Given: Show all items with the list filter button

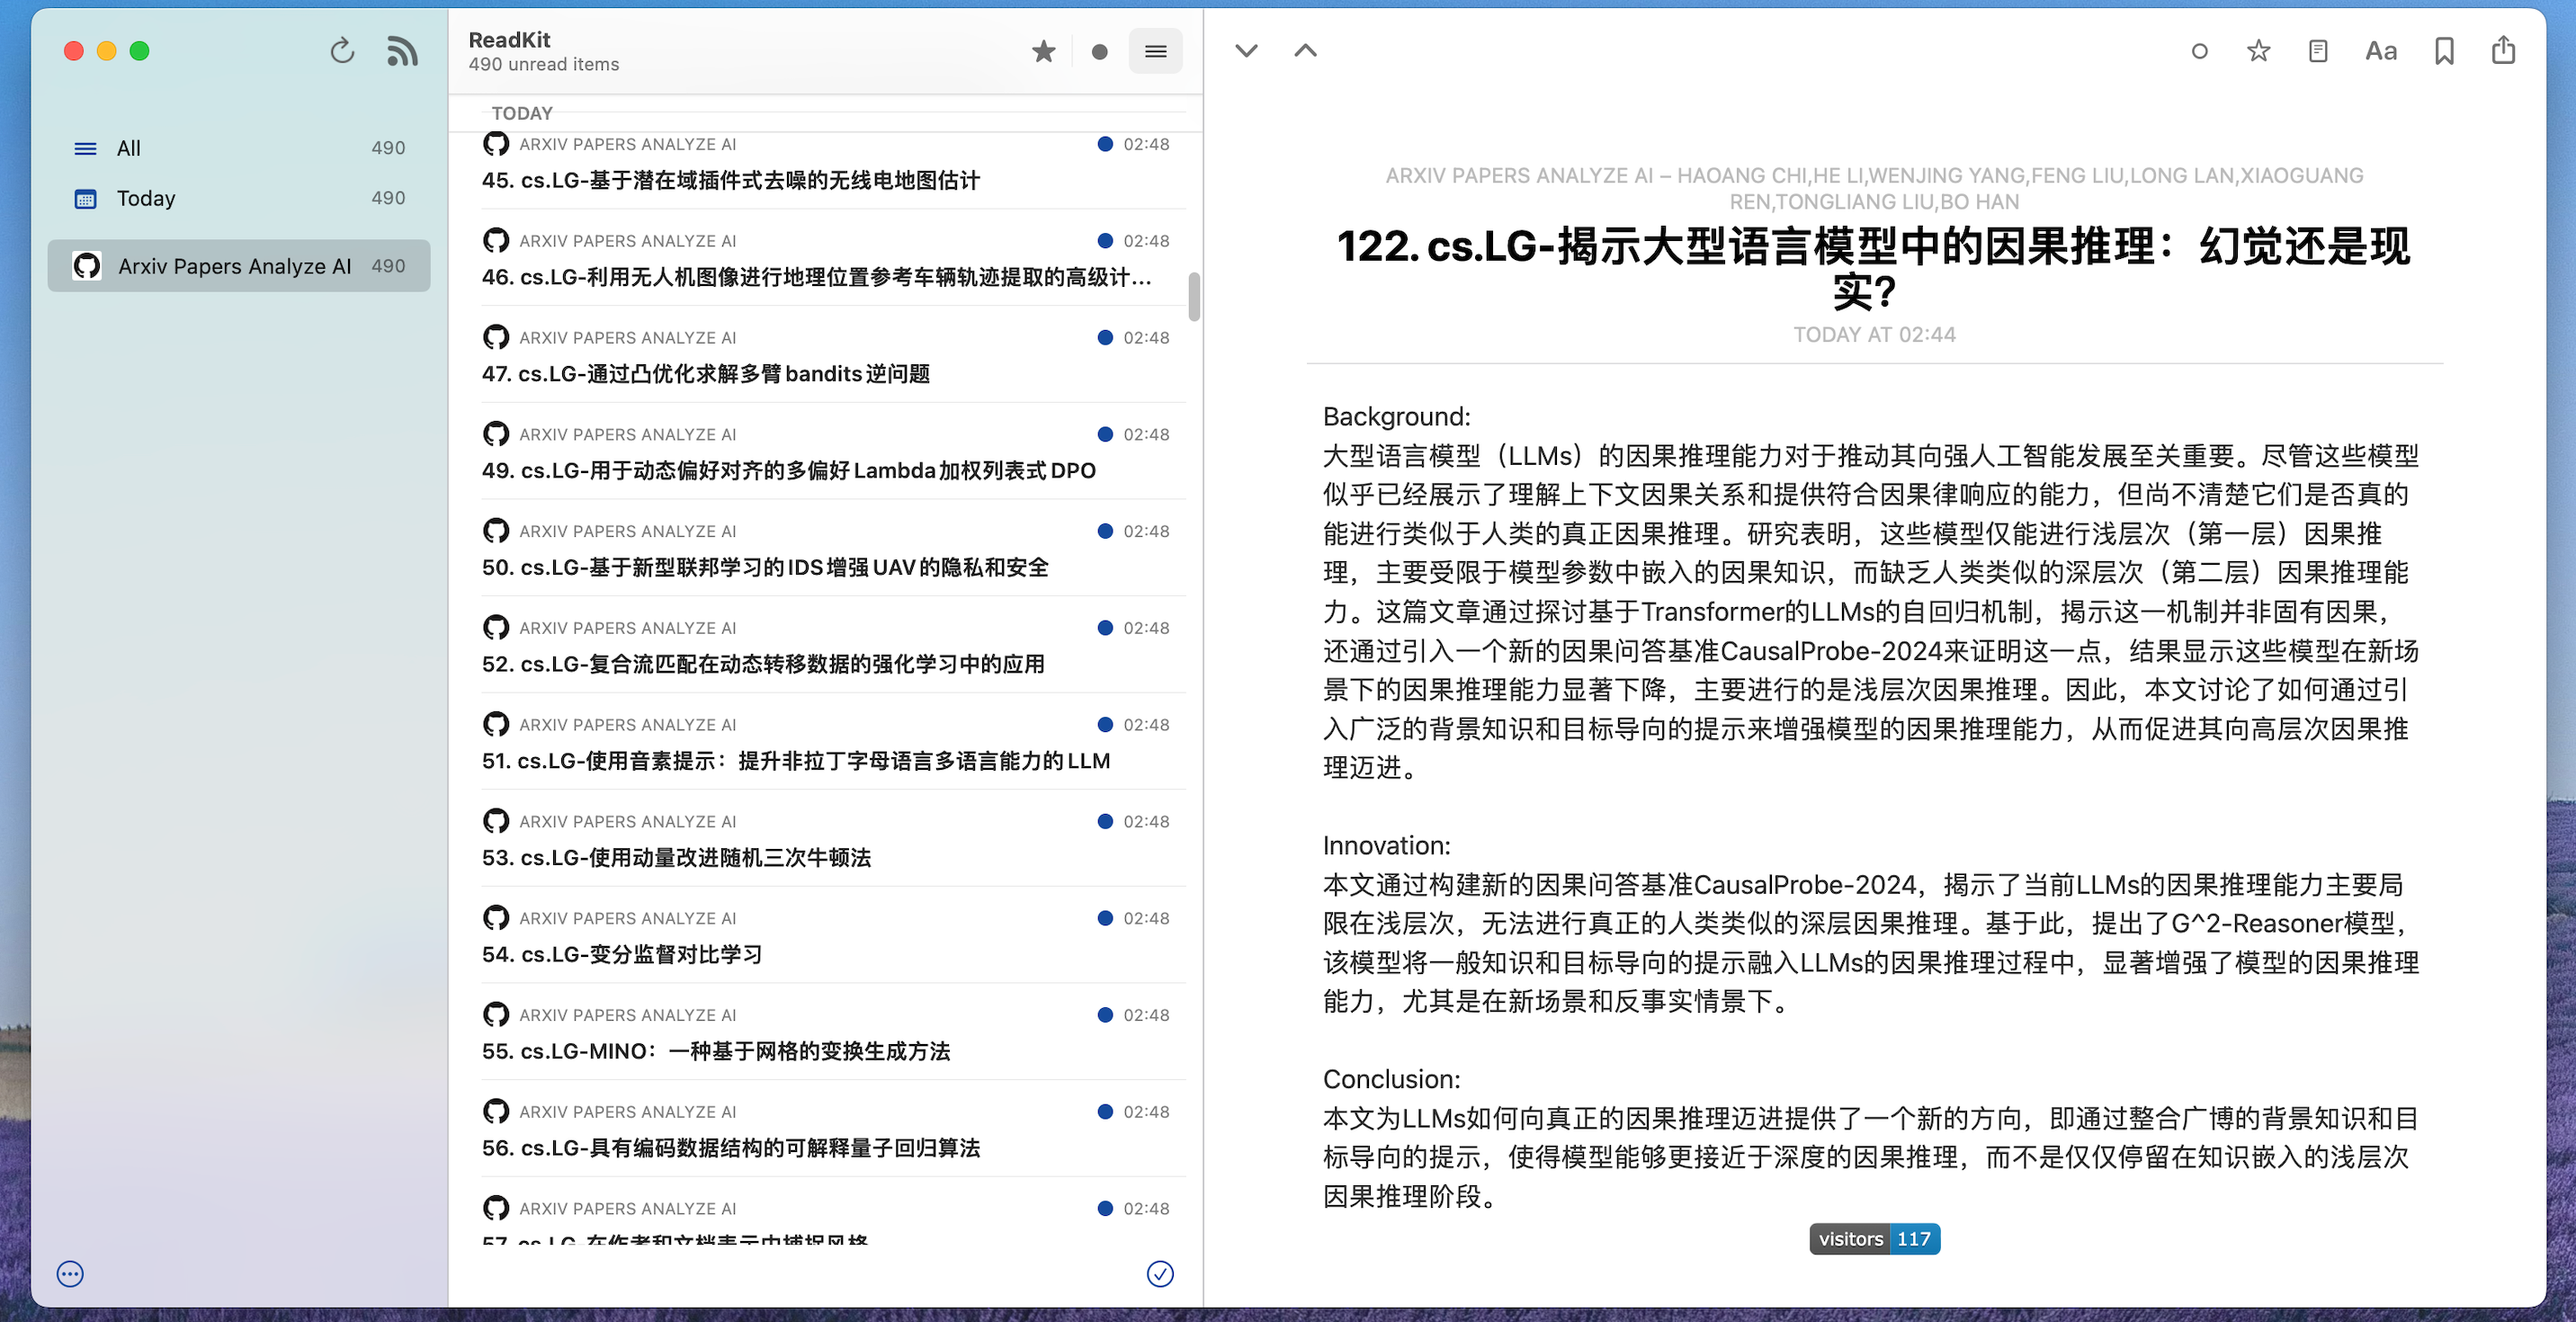Looking at the screenshot, I should point(1155,52).
